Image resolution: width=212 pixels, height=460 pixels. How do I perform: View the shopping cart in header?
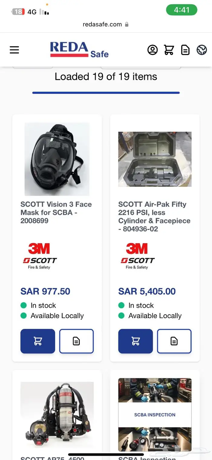coord(169,50)
